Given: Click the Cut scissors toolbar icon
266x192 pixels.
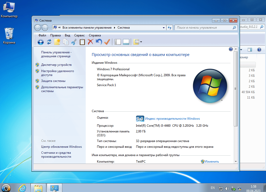Looking at the screenshot, I should pyautogui.click(x=74, y=42).
